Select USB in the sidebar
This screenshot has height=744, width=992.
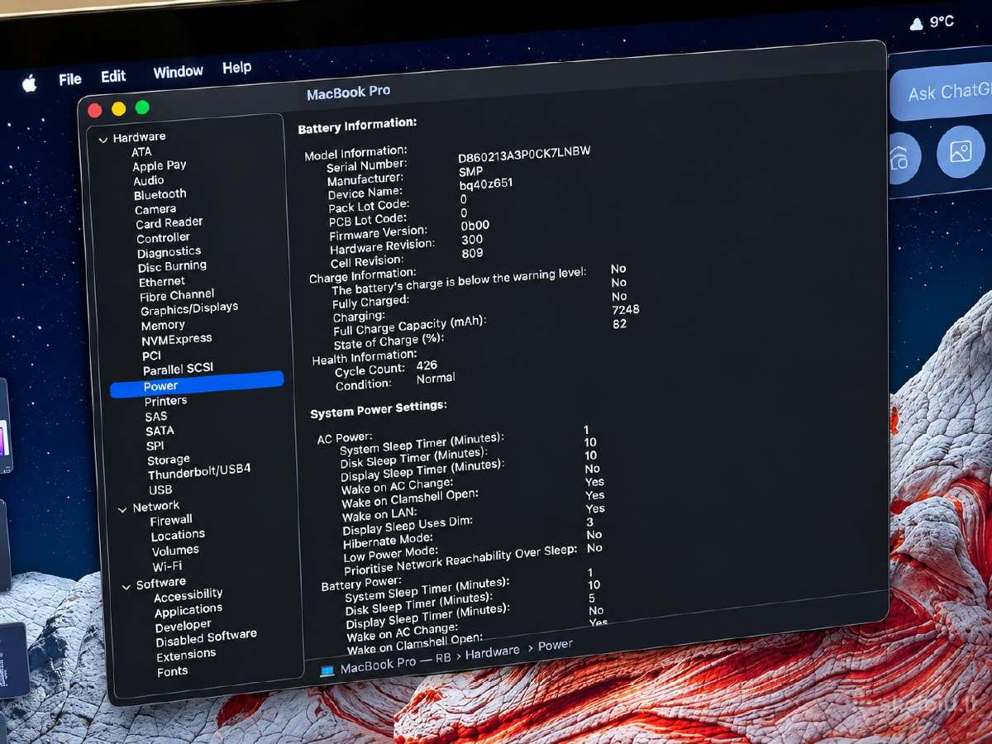tap(160, 489)
